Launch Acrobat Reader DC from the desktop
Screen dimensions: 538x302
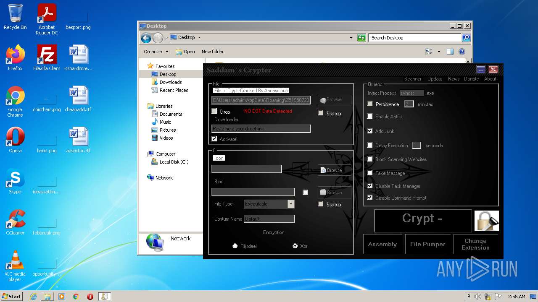pyautogui.click(x=47, y=19)
